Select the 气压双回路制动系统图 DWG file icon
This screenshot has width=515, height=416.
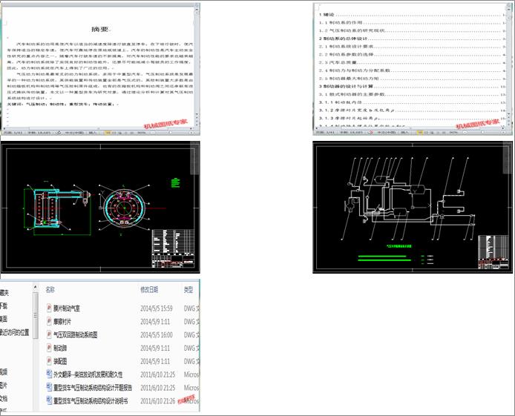point(49,334)
